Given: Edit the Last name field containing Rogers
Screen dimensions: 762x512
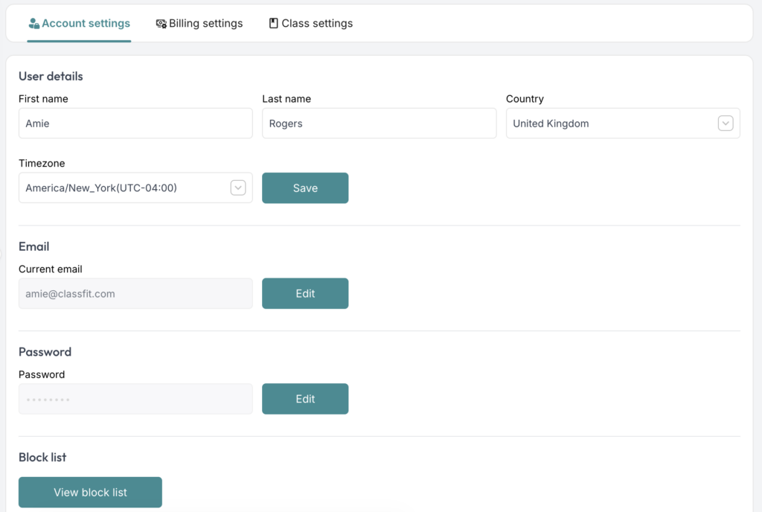Looking at the screenshot, I should click(379, 124).
